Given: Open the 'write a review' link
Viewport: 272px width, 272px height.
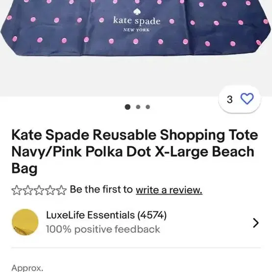Looking at the screenshot, I should (x=169, y=190).
